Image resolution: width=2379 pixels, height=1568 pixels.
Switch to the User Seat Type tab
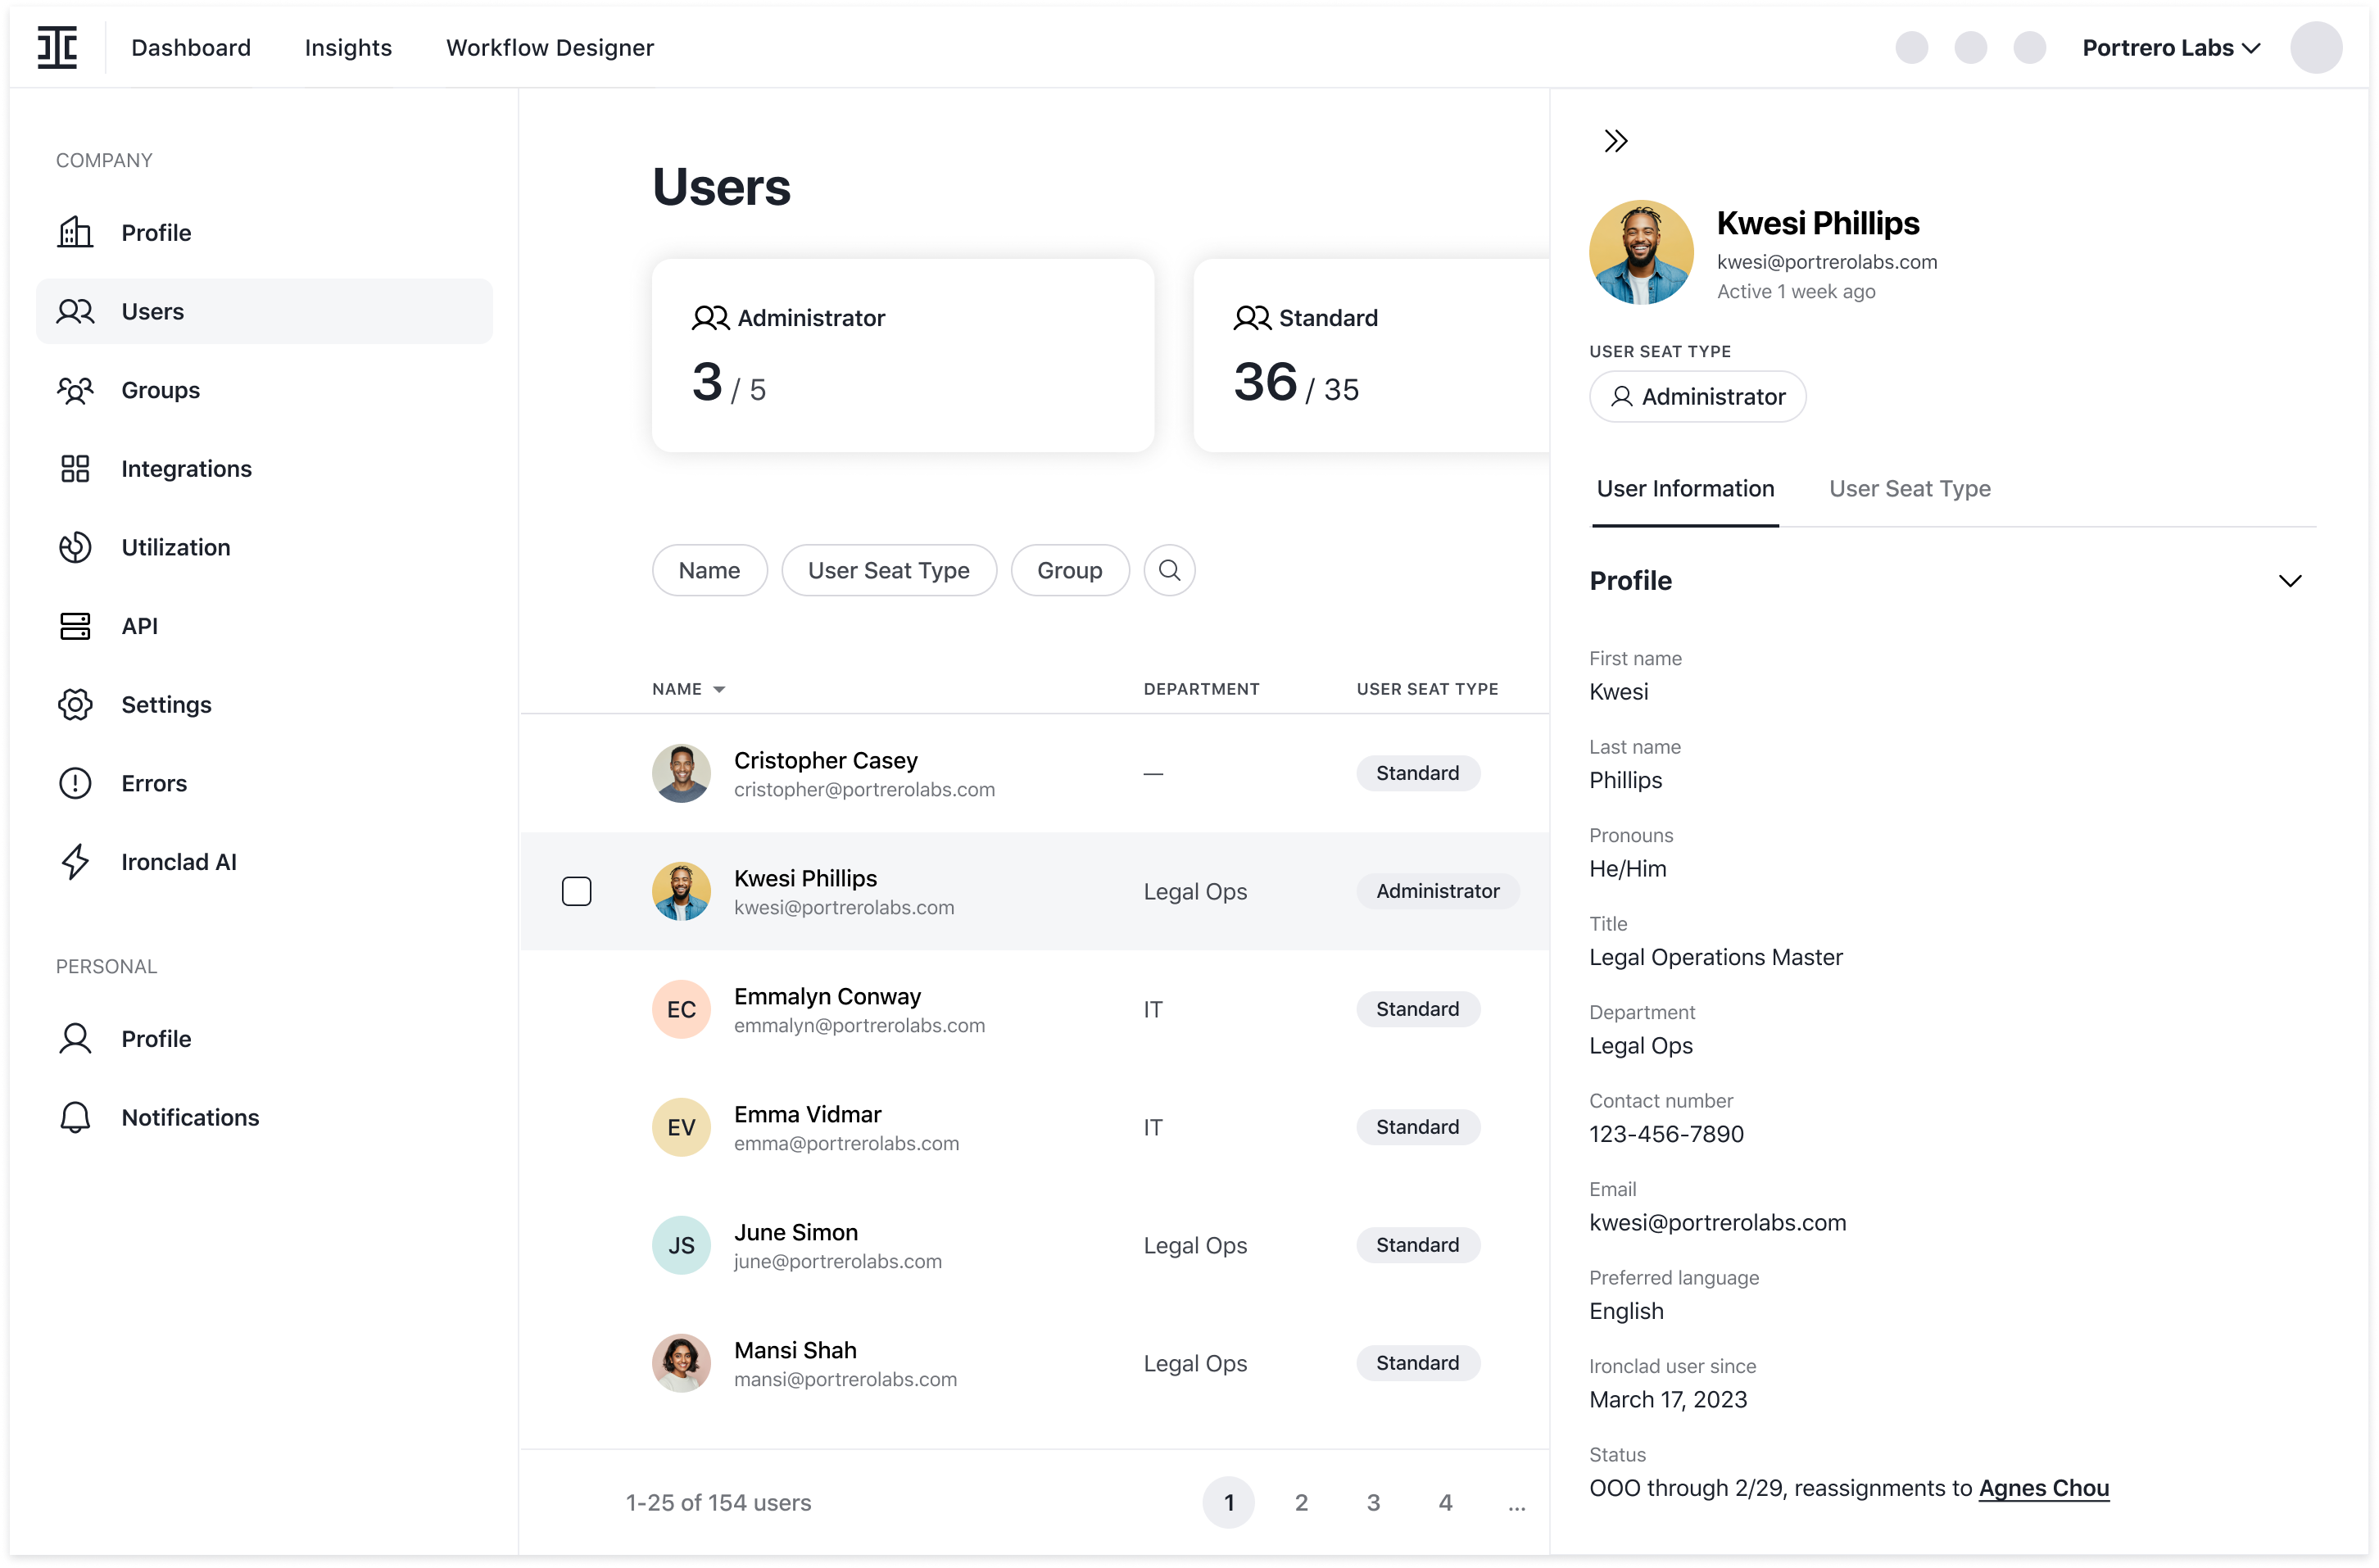(1909, 489)
